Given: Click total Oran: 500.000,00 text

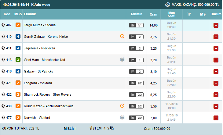Looking at the screenshot, I should coord(157,129).
